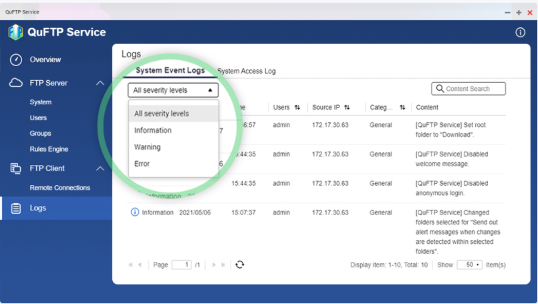538x304 pixels.
Task: Go to last page arrow
Action: pyautogui.click(x=223, y=265)
